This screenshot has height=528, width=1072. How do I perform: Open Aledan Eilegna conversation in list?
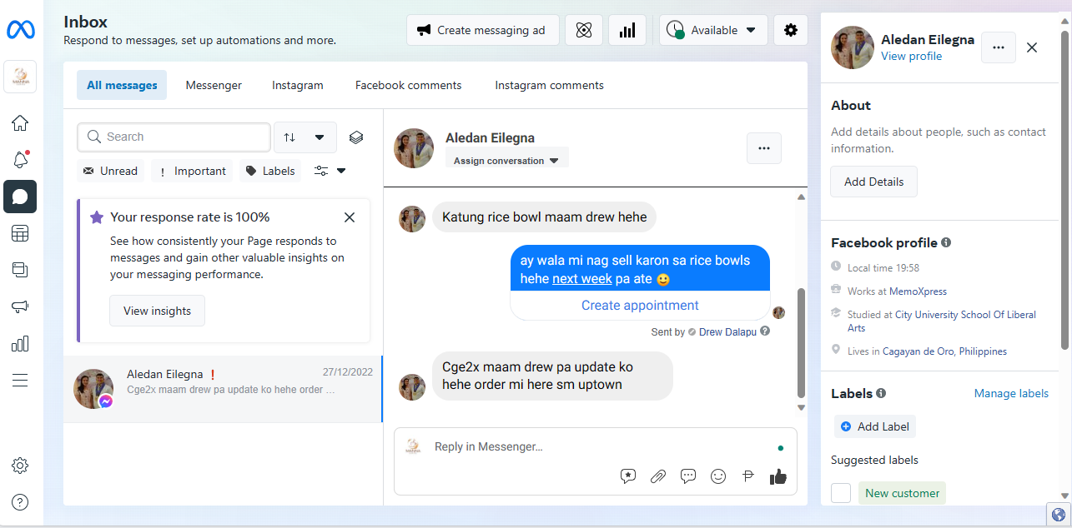(223, 389)
